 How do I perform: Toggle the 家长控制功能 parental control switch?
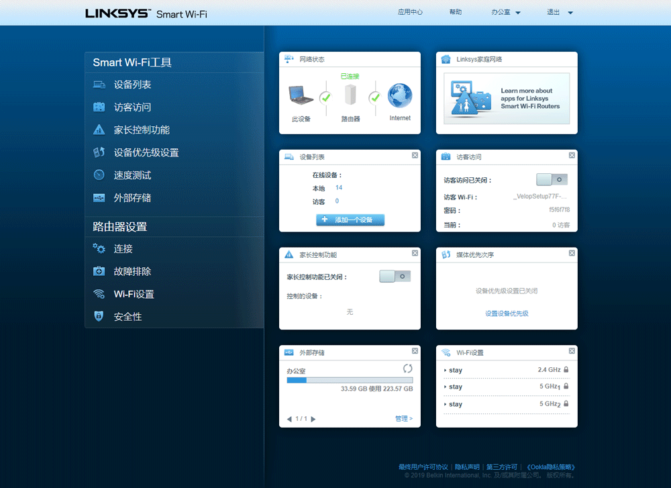tap(395, 276)
